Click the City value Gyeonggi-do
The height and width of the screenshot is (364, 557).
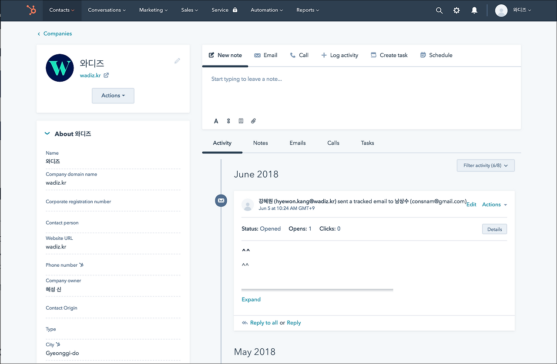click(x=62, y=353)
